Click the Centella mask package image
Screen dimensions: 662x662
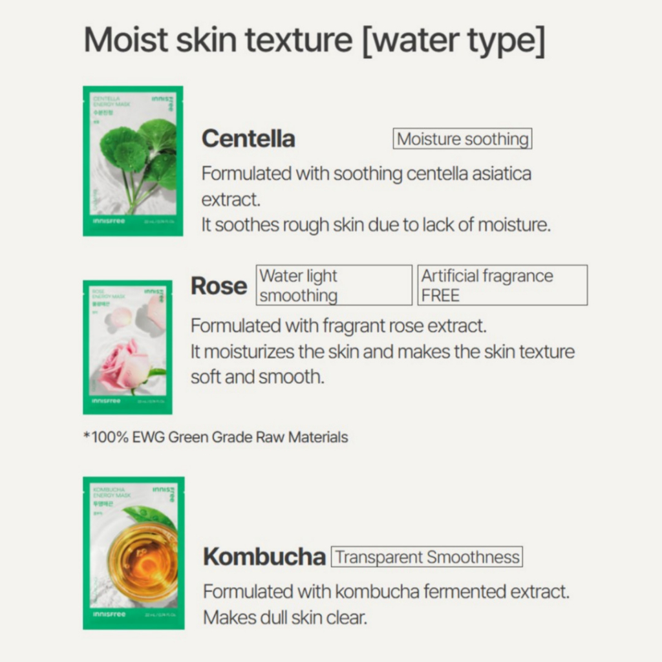coord(133,161)
